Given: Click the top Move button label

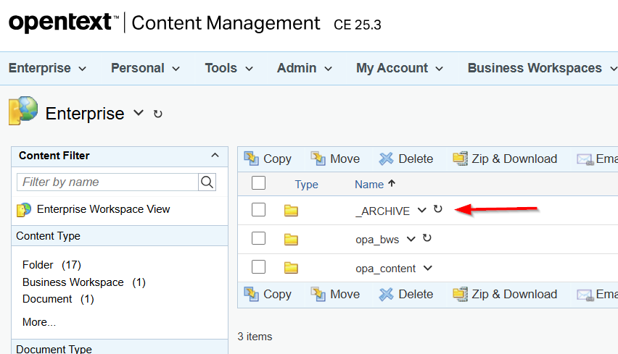Looking at the screenshot, I should pyautogui.click(x=345, y=159).
